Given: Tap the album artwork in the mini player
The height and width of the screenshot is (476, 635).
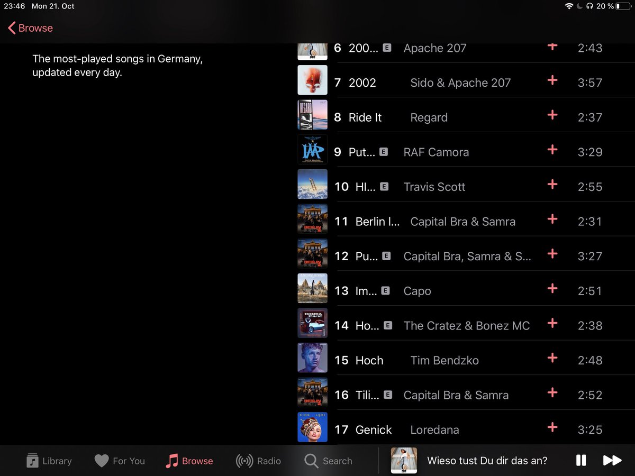Looking at the screenshot, I should click(404, 460).
